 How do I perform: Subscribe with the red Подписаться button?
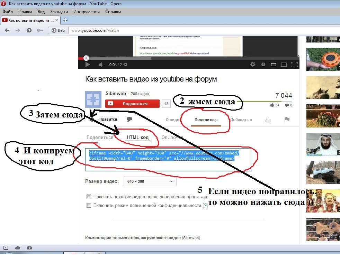pos(132,104)
